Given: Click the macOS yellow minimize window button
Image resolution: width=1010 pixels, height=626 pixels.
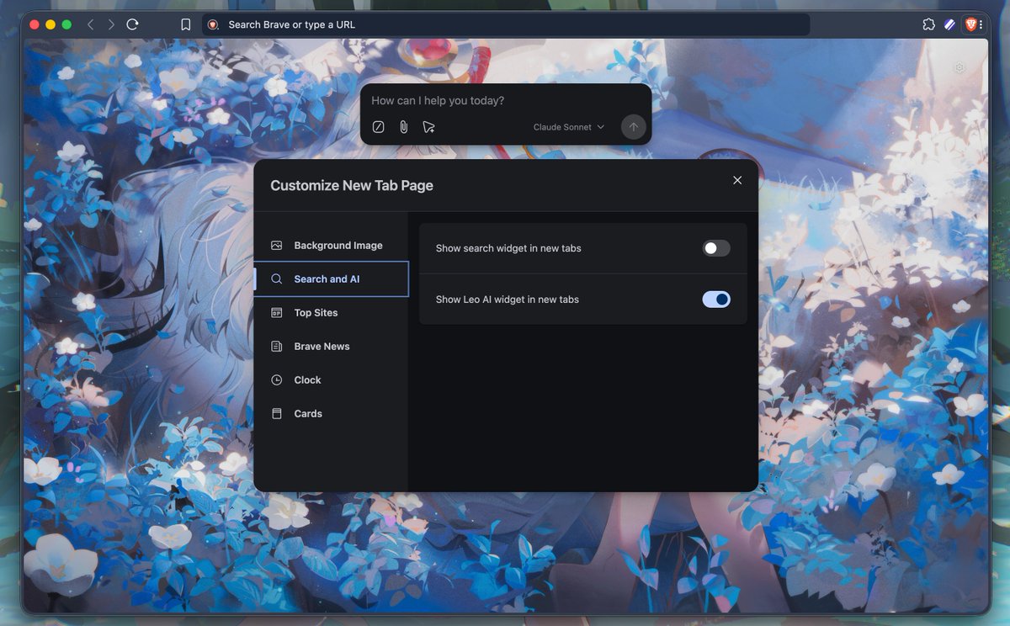Looking at the screenshot, I should click(x=50, y=24).
